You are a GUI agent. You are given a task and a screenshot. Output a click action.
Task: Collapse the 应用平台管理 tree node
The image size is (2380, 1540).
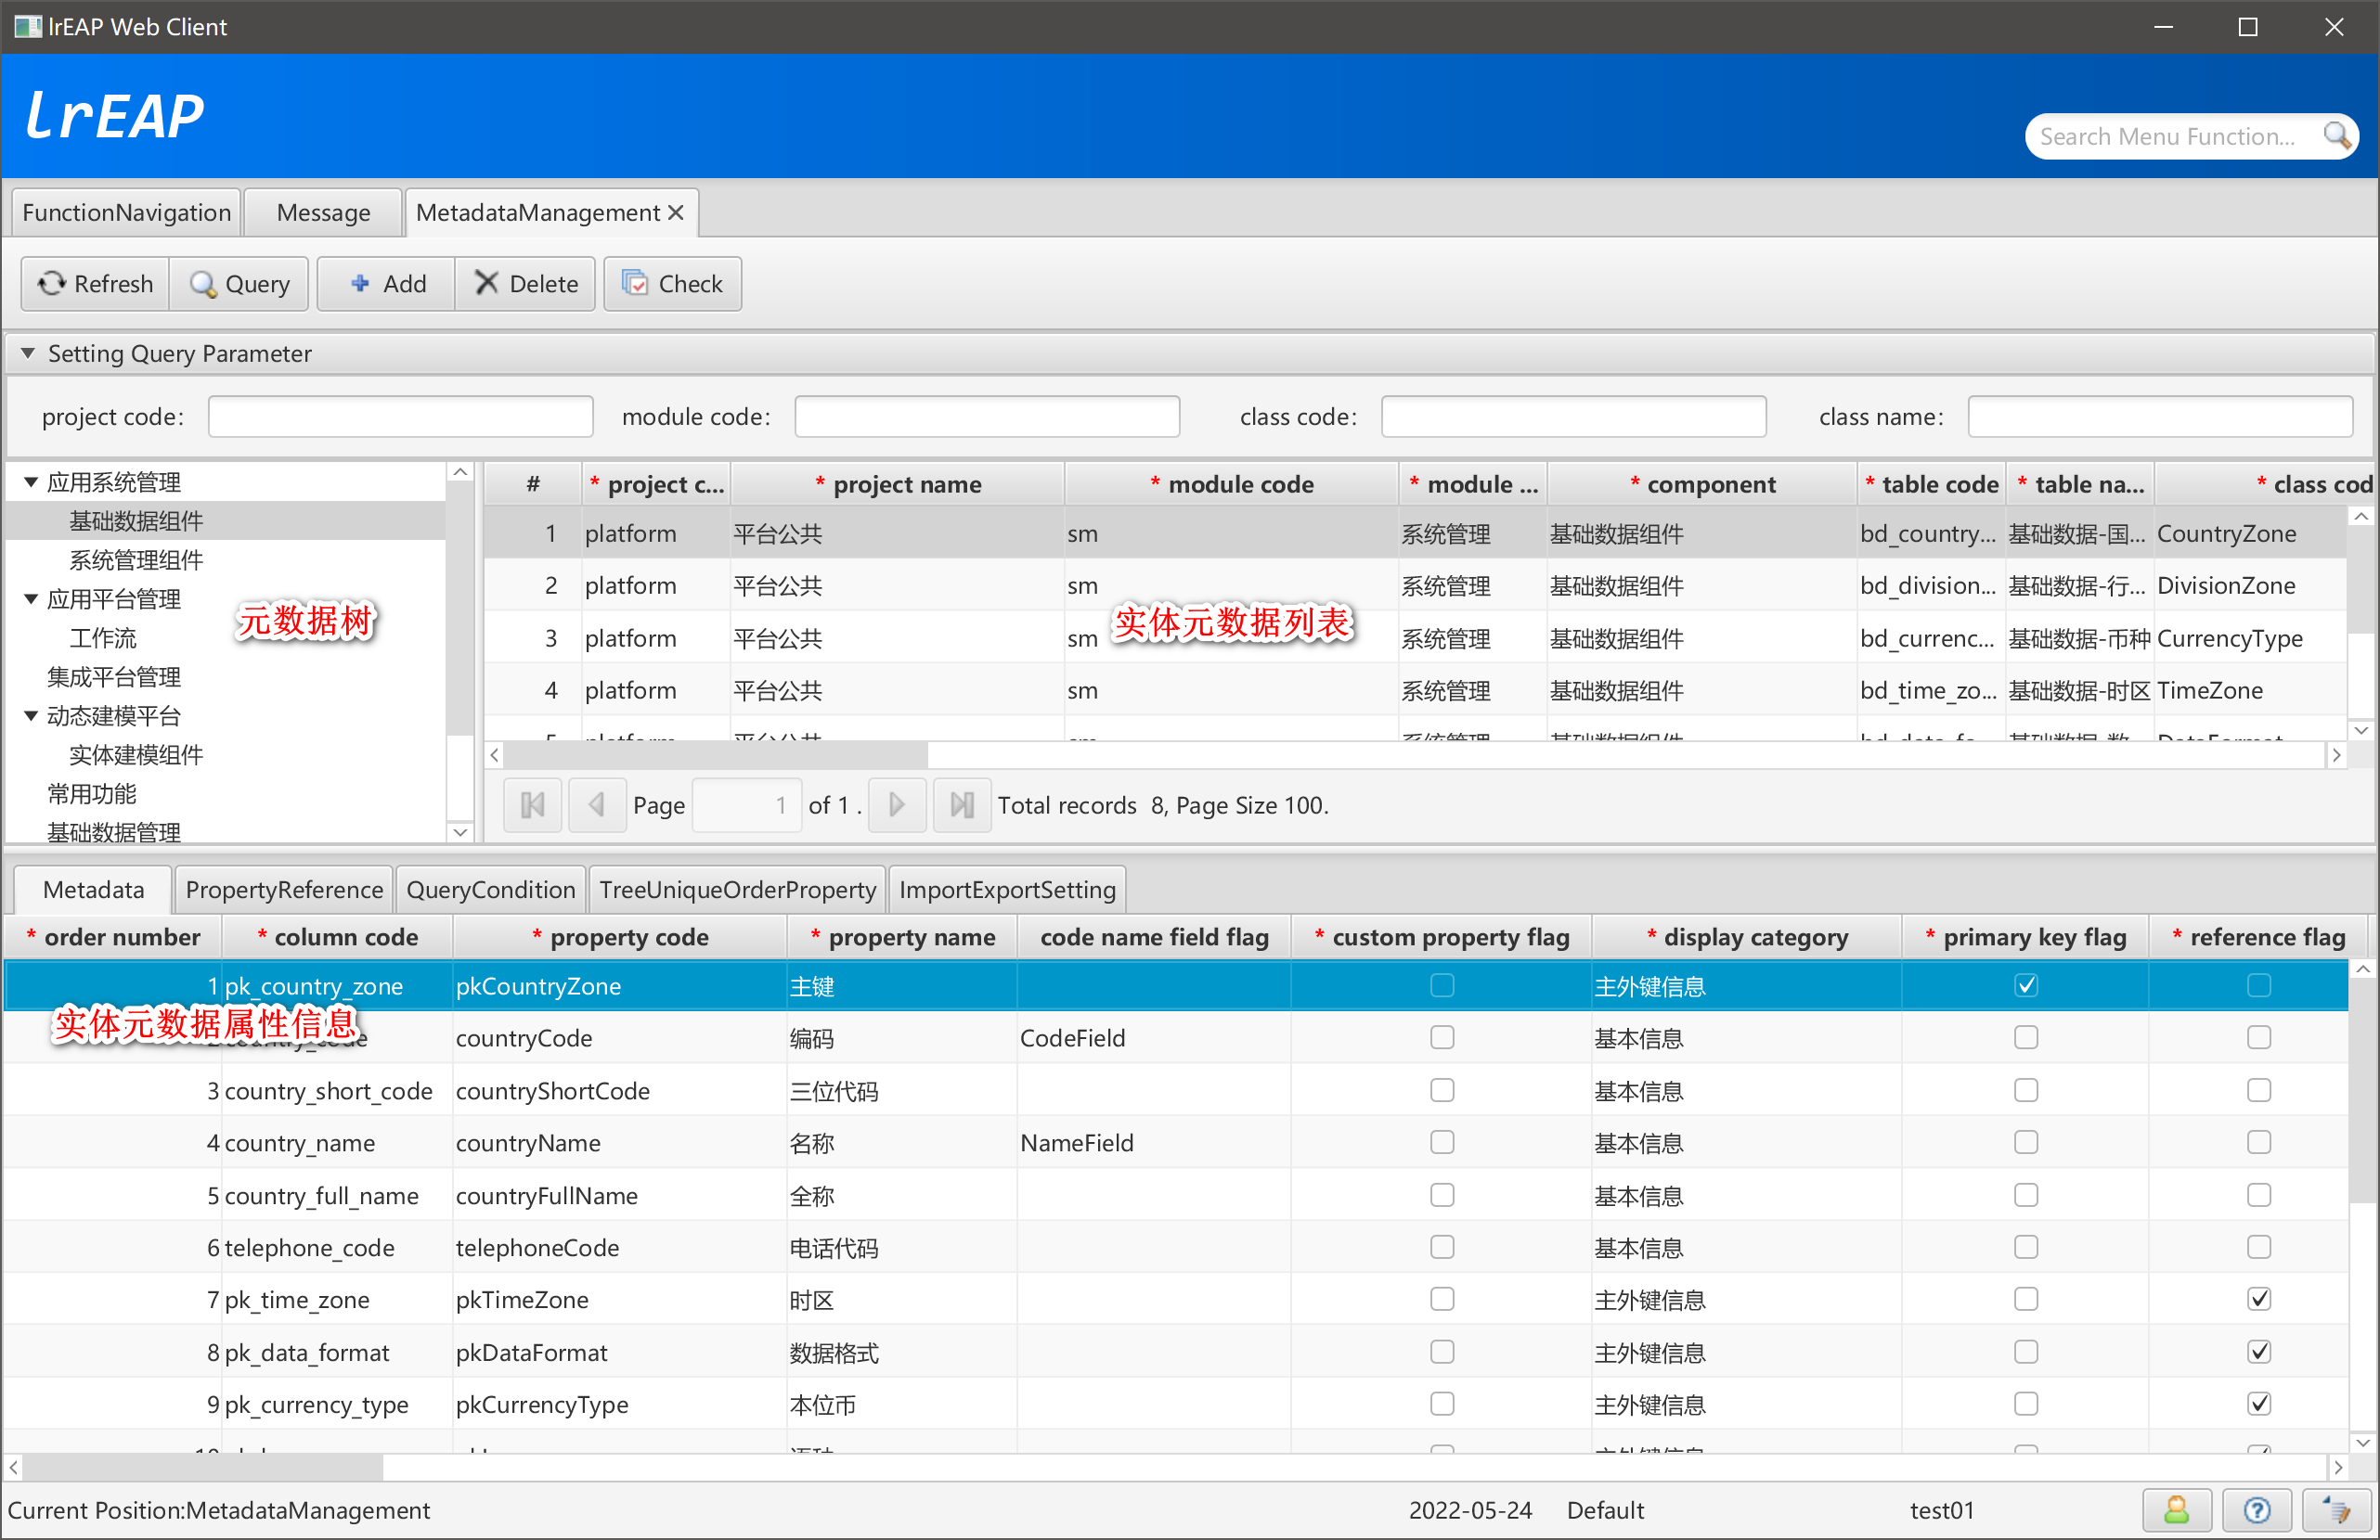[x=31, y=599]
